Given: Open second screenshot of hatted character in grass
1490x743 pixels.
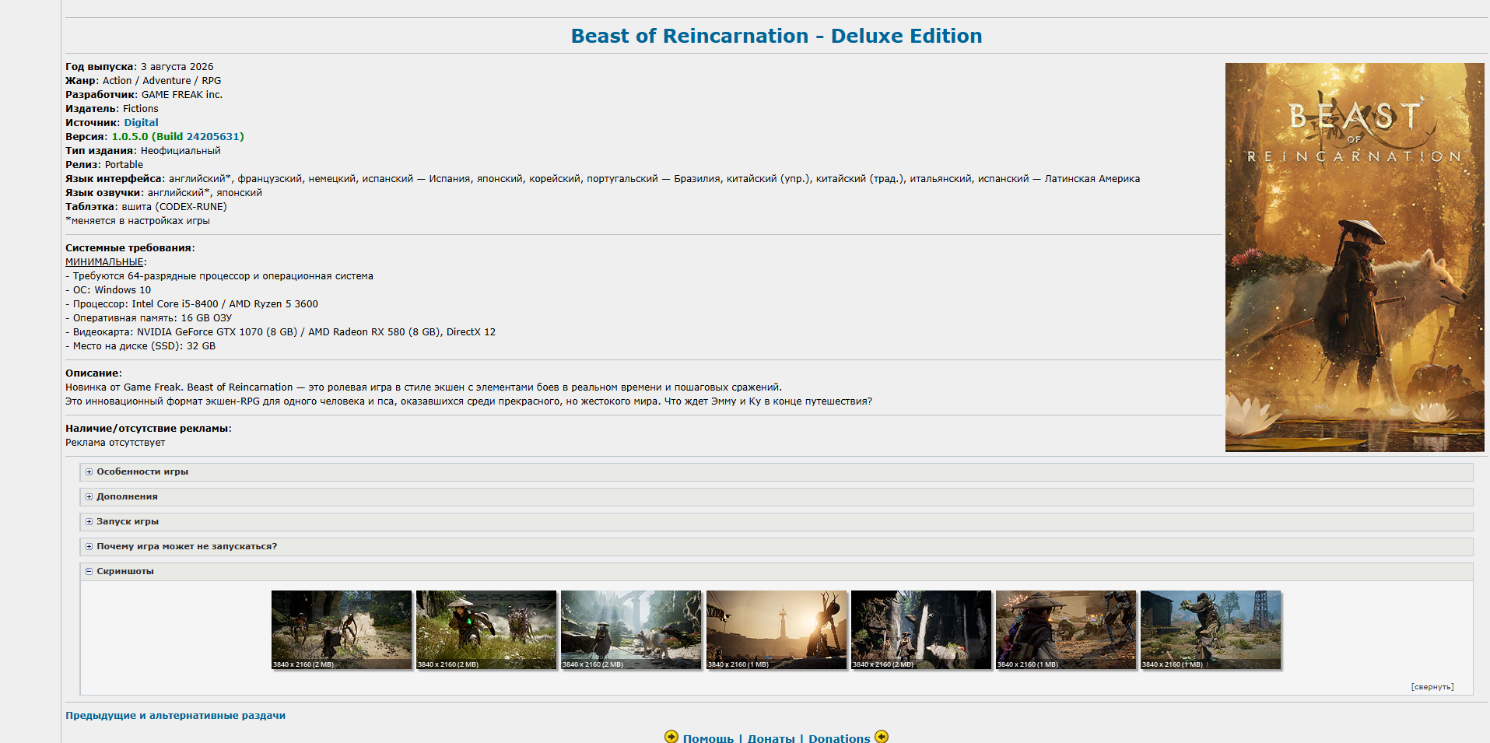Looking at the screenshot, I should click(x=486, y=629).
